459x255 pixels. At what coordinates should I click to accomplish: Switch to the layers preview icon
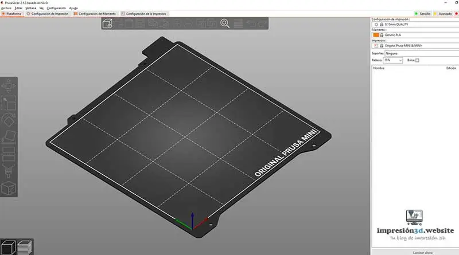[x=25, y=247]
